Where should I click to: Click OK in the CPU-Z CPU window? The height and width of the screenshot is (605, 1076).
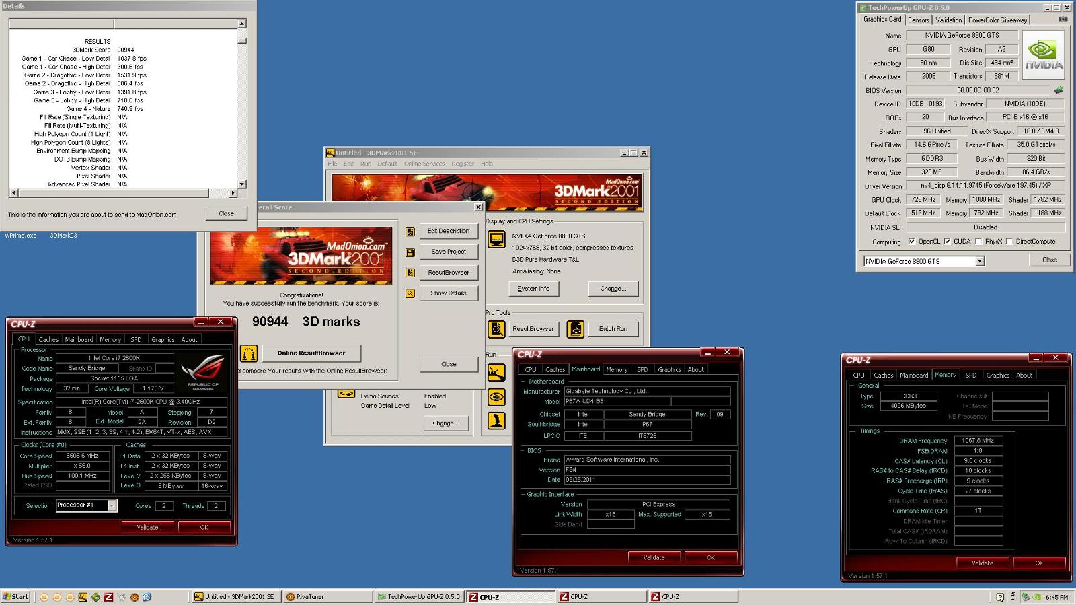click(204, 527)
